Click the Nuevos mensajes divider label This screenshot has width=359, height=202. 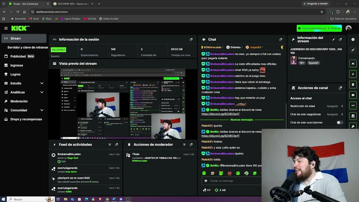(x=241, y=120)
